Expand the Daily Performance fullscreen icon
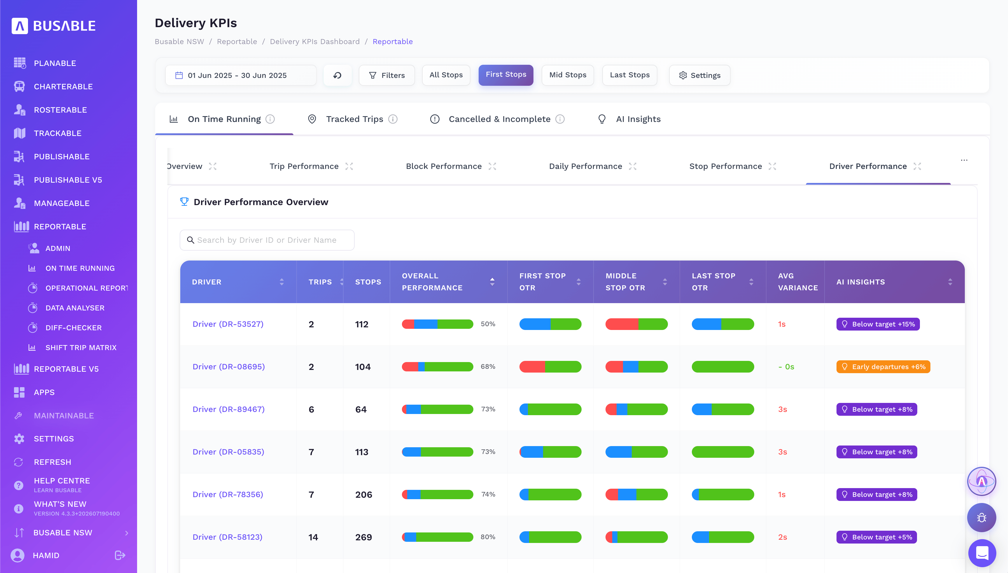This screenshot has width=1008, height=573. 633,166
